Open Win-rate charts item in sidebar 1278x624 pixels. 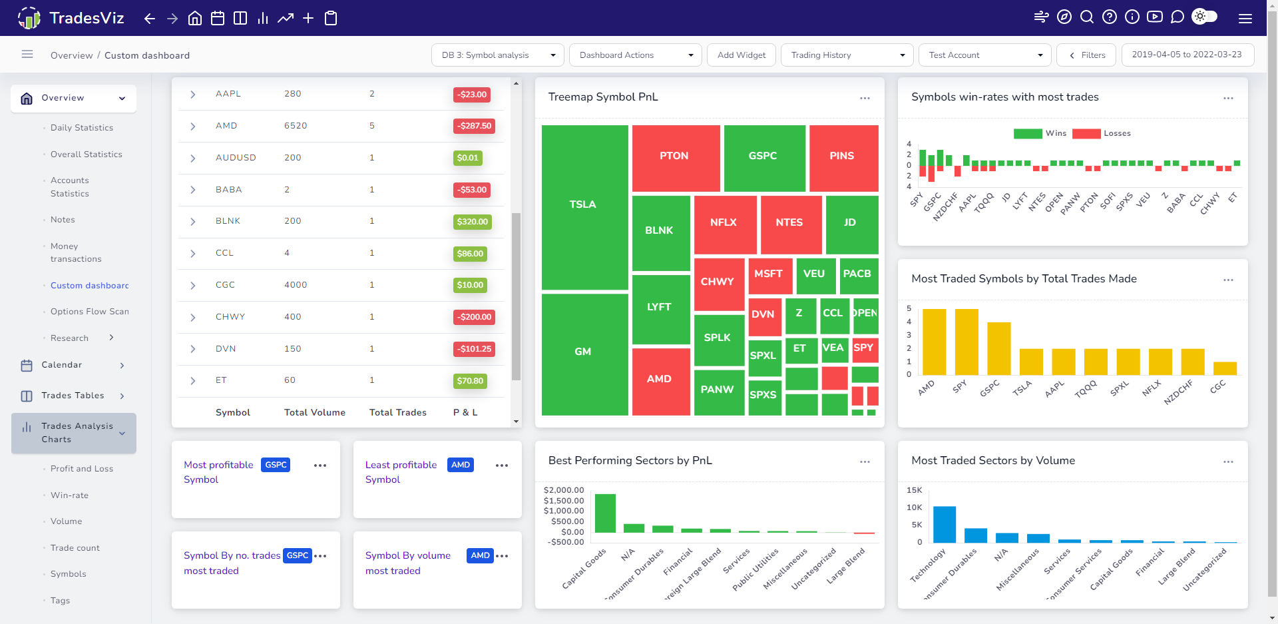point(69,495)
